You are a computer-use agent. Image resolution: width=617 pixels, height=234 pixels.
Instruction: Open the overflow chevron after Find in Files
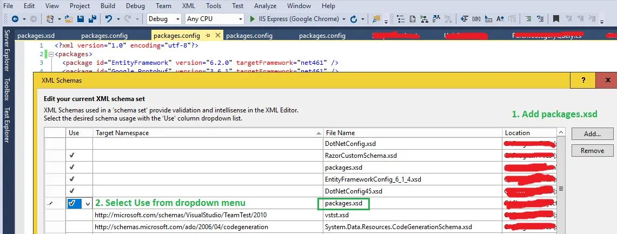point(386,21)
